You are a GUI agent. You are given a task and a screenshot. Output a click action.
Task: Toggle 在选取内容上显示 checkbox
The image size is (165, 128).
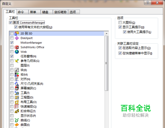(120, 48)
